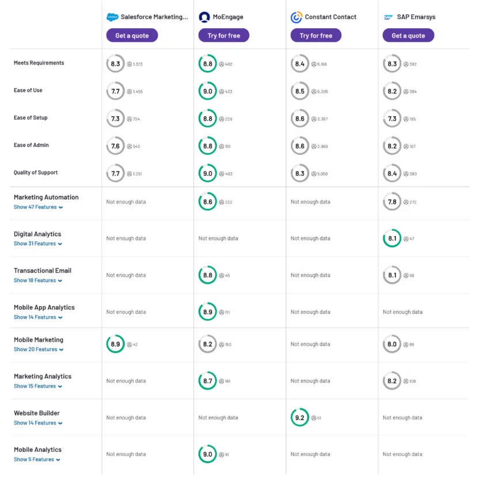
Task: Click the SAP Emarsys logo icon
Action: (x=387, y=17)
